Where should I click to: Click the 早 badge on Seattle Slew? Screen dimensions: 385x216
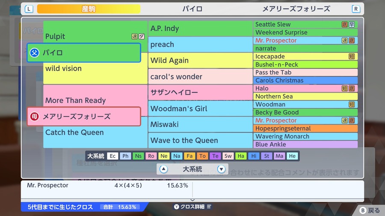click(x=352, y=24)
